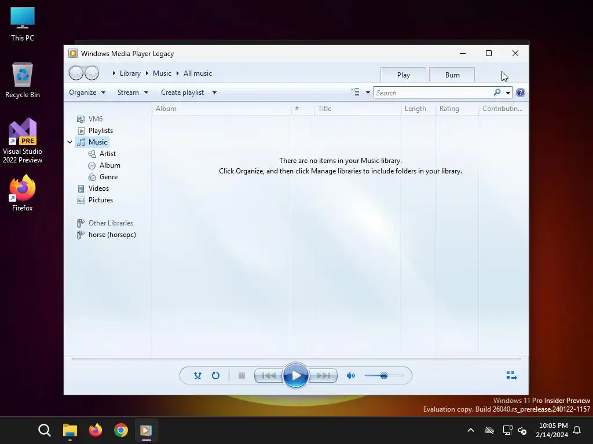Screen dimensions: 593x444
Task: Open the Organize menu
Action: click(x=87, y=92)
